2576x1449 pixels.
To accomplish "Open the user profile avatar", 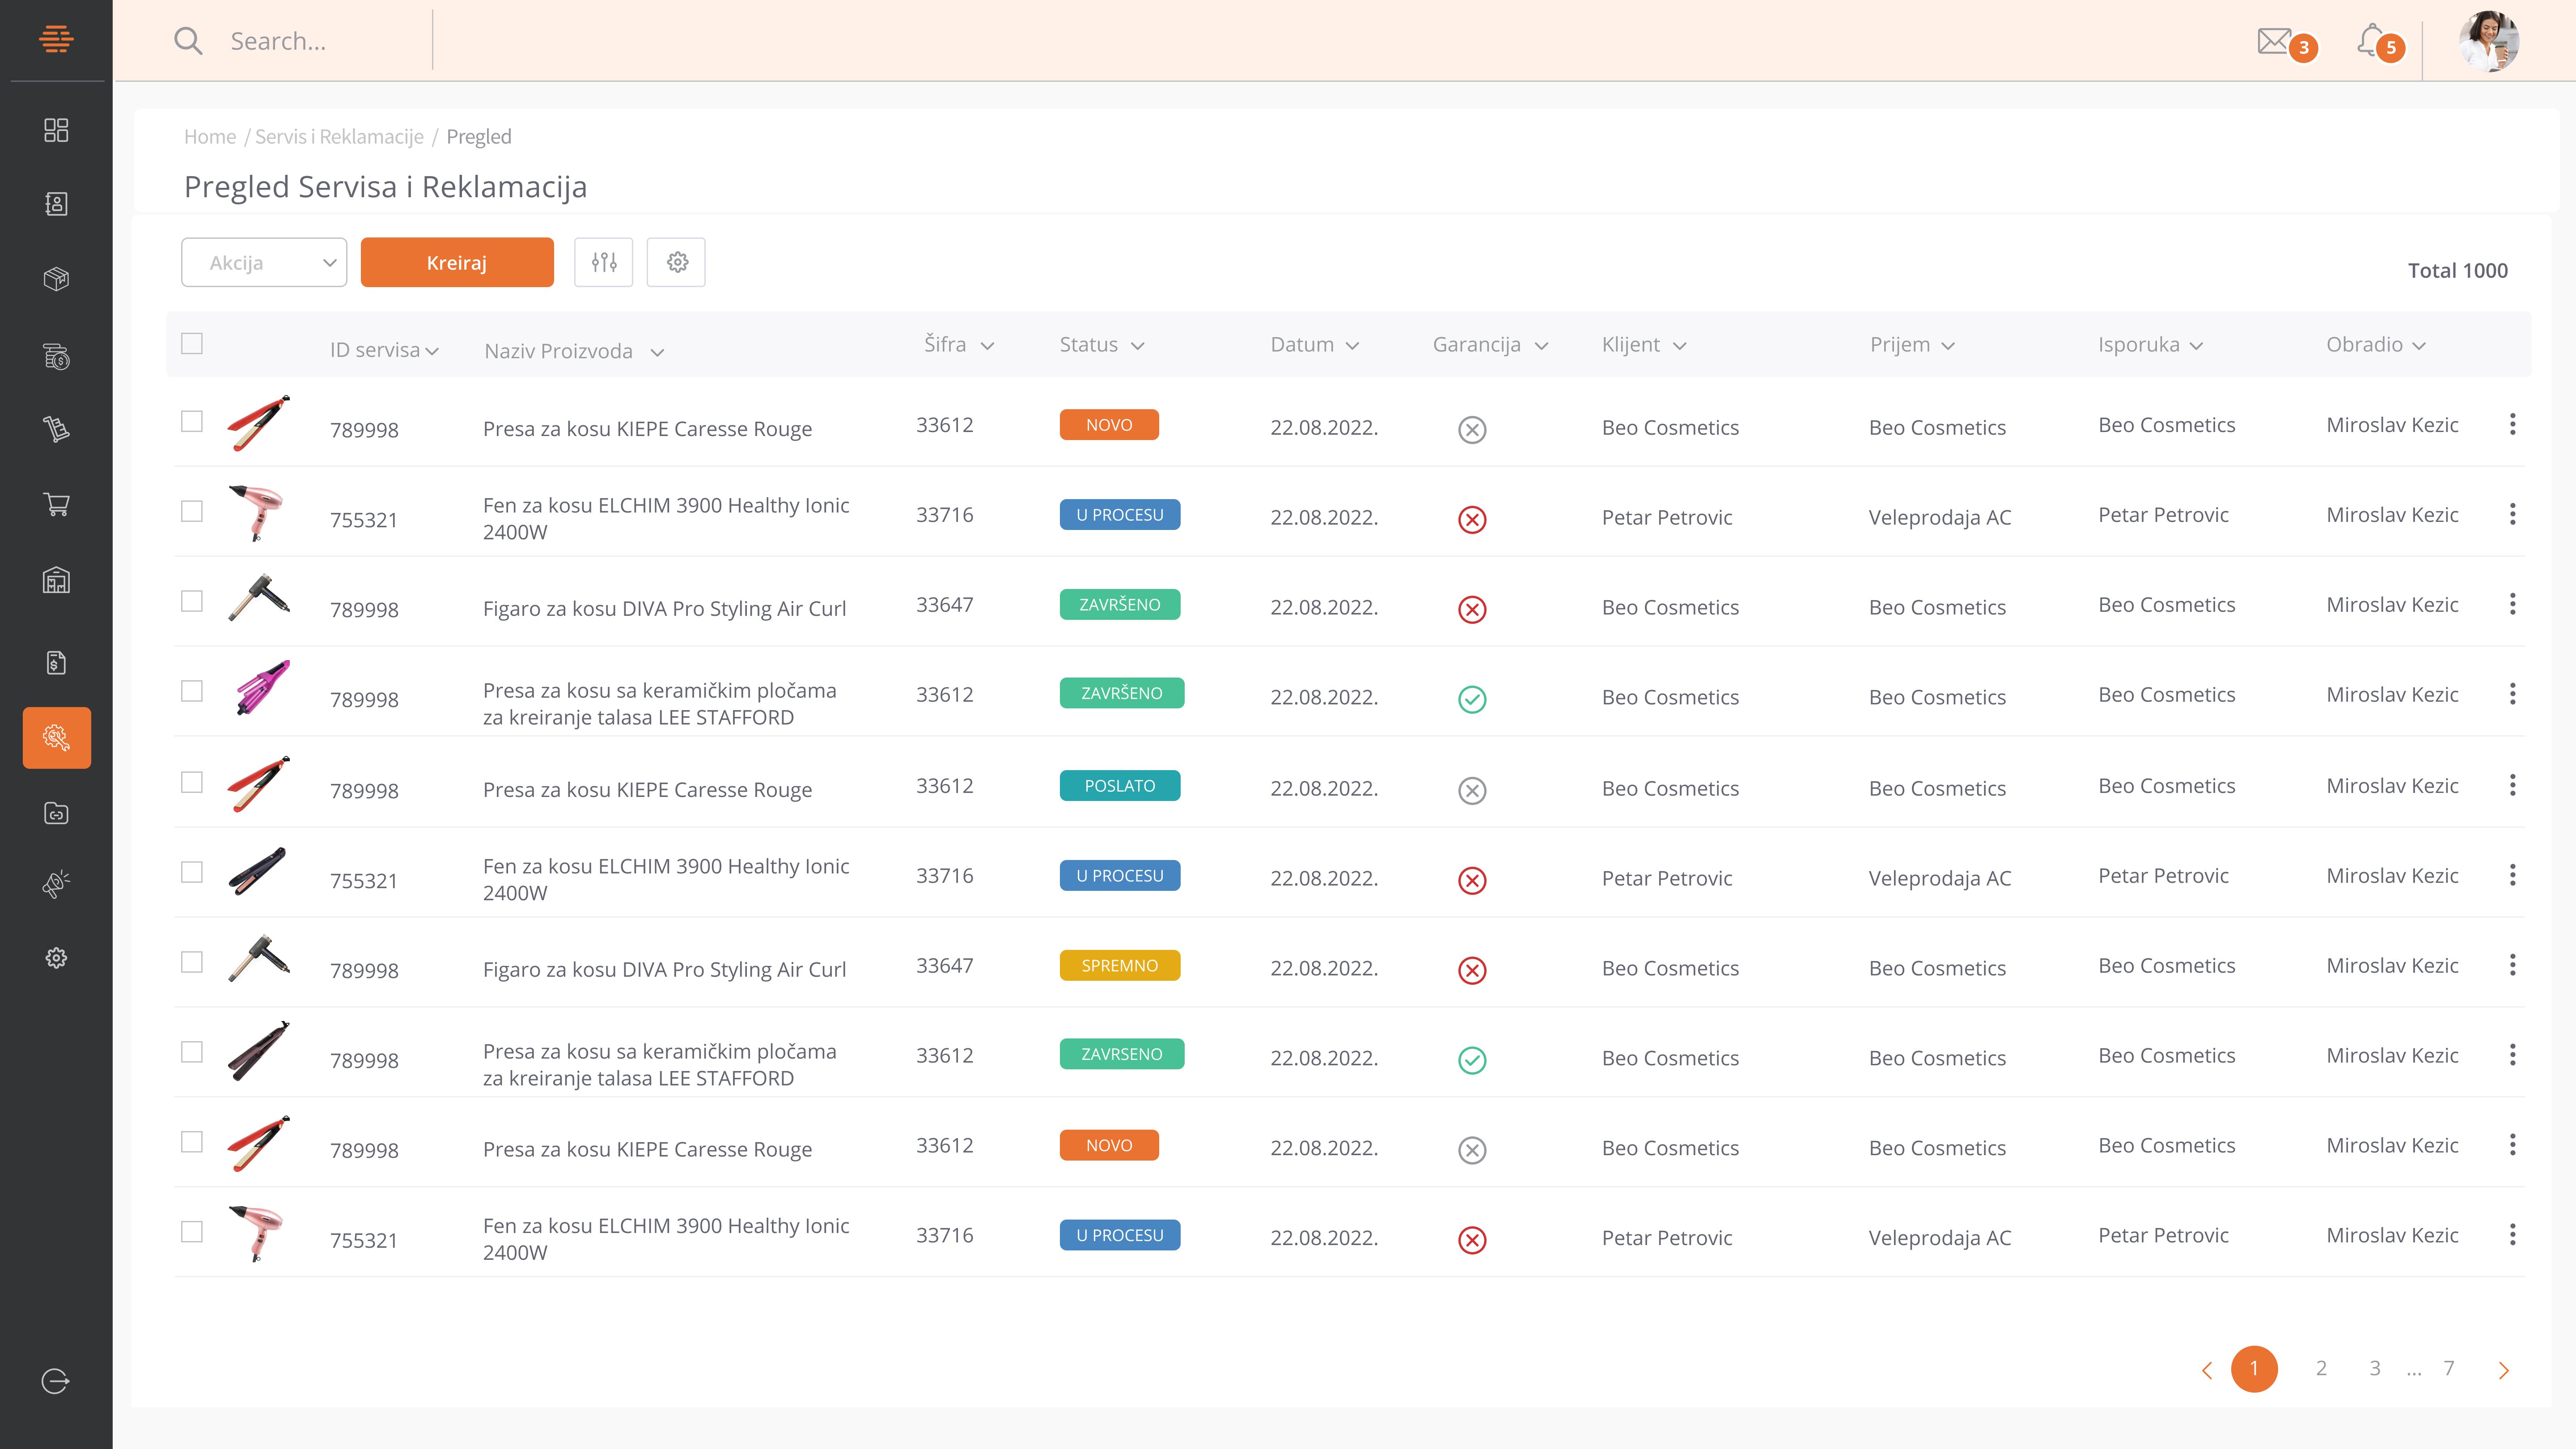I will coord(2488,41).
